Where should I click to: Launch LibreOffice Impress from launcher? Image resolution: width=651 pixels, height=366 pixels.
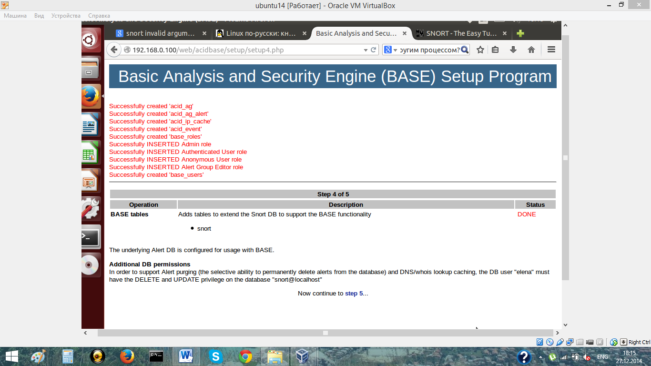pos(91,181)
